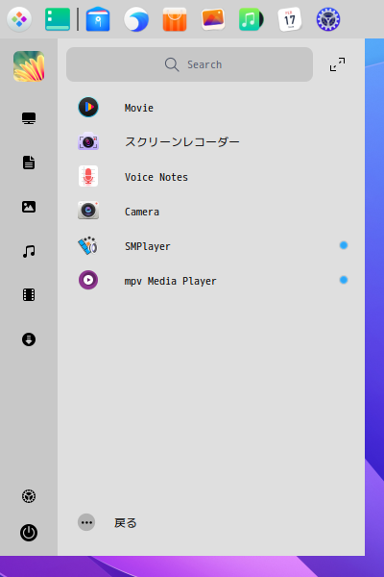Open Music via the sidebar note icon
Viewport: 384px width, 577px height.
pos(29,251)
